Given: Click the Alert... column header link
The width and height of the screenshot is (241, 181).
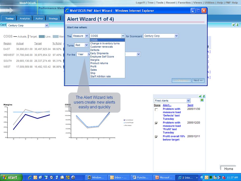Looking at the screenshot, I should (x=167, y=105).
